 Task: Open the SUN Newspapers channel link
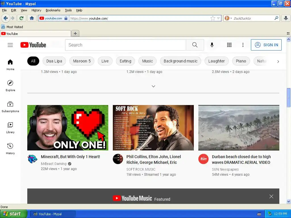tap(225, 169)
